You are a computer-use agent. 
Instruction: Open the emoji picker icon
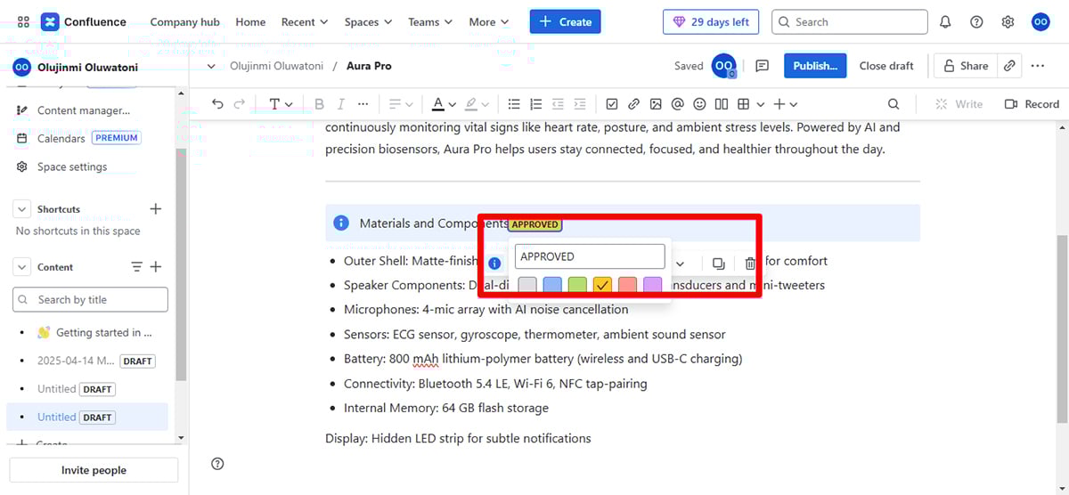[x=700, y=104]
